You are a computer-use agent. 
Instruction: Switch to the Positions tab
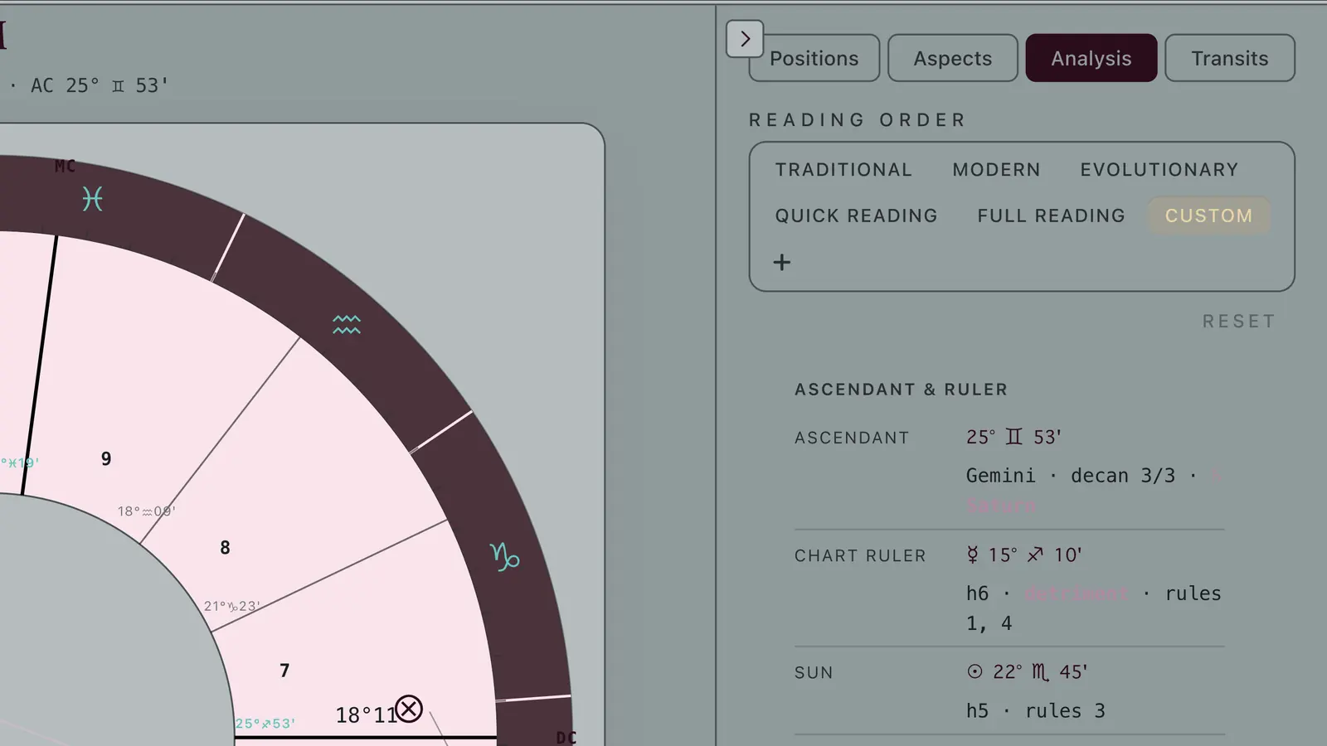814,58
